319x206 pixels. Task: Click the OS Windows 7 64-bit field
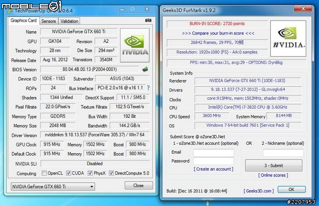(x=247, y=125)
